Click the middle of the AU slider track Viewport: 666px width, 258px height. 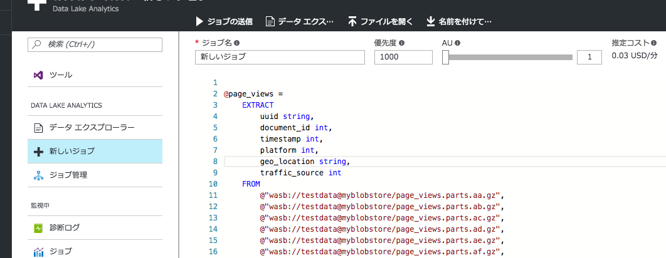tap(507, 57)
